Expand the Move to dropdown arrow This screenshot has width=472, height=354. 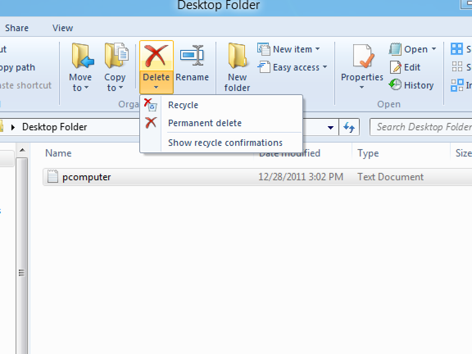[x=87, y=88]
